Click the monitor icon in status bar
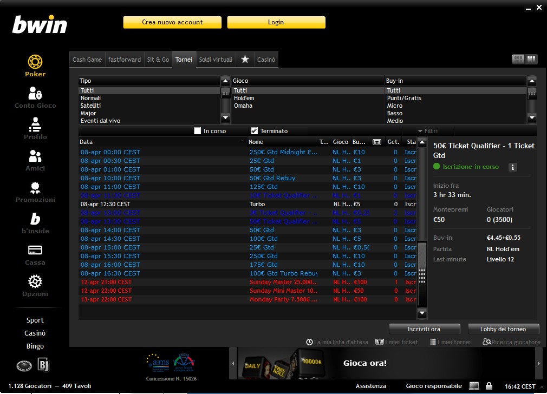 (x=474, y=386)
